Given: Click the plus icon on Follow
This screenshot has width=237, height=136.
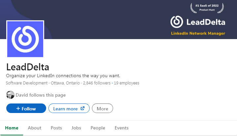Looking at the screenshot, I should 18,109.
